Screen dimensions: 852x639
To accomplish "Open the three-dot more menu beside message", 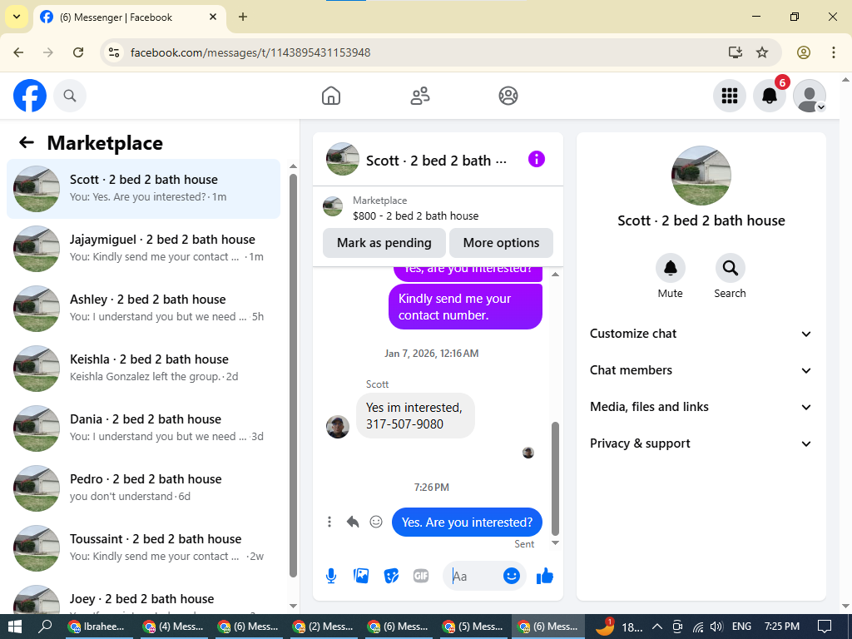I will tap(329, 522).
